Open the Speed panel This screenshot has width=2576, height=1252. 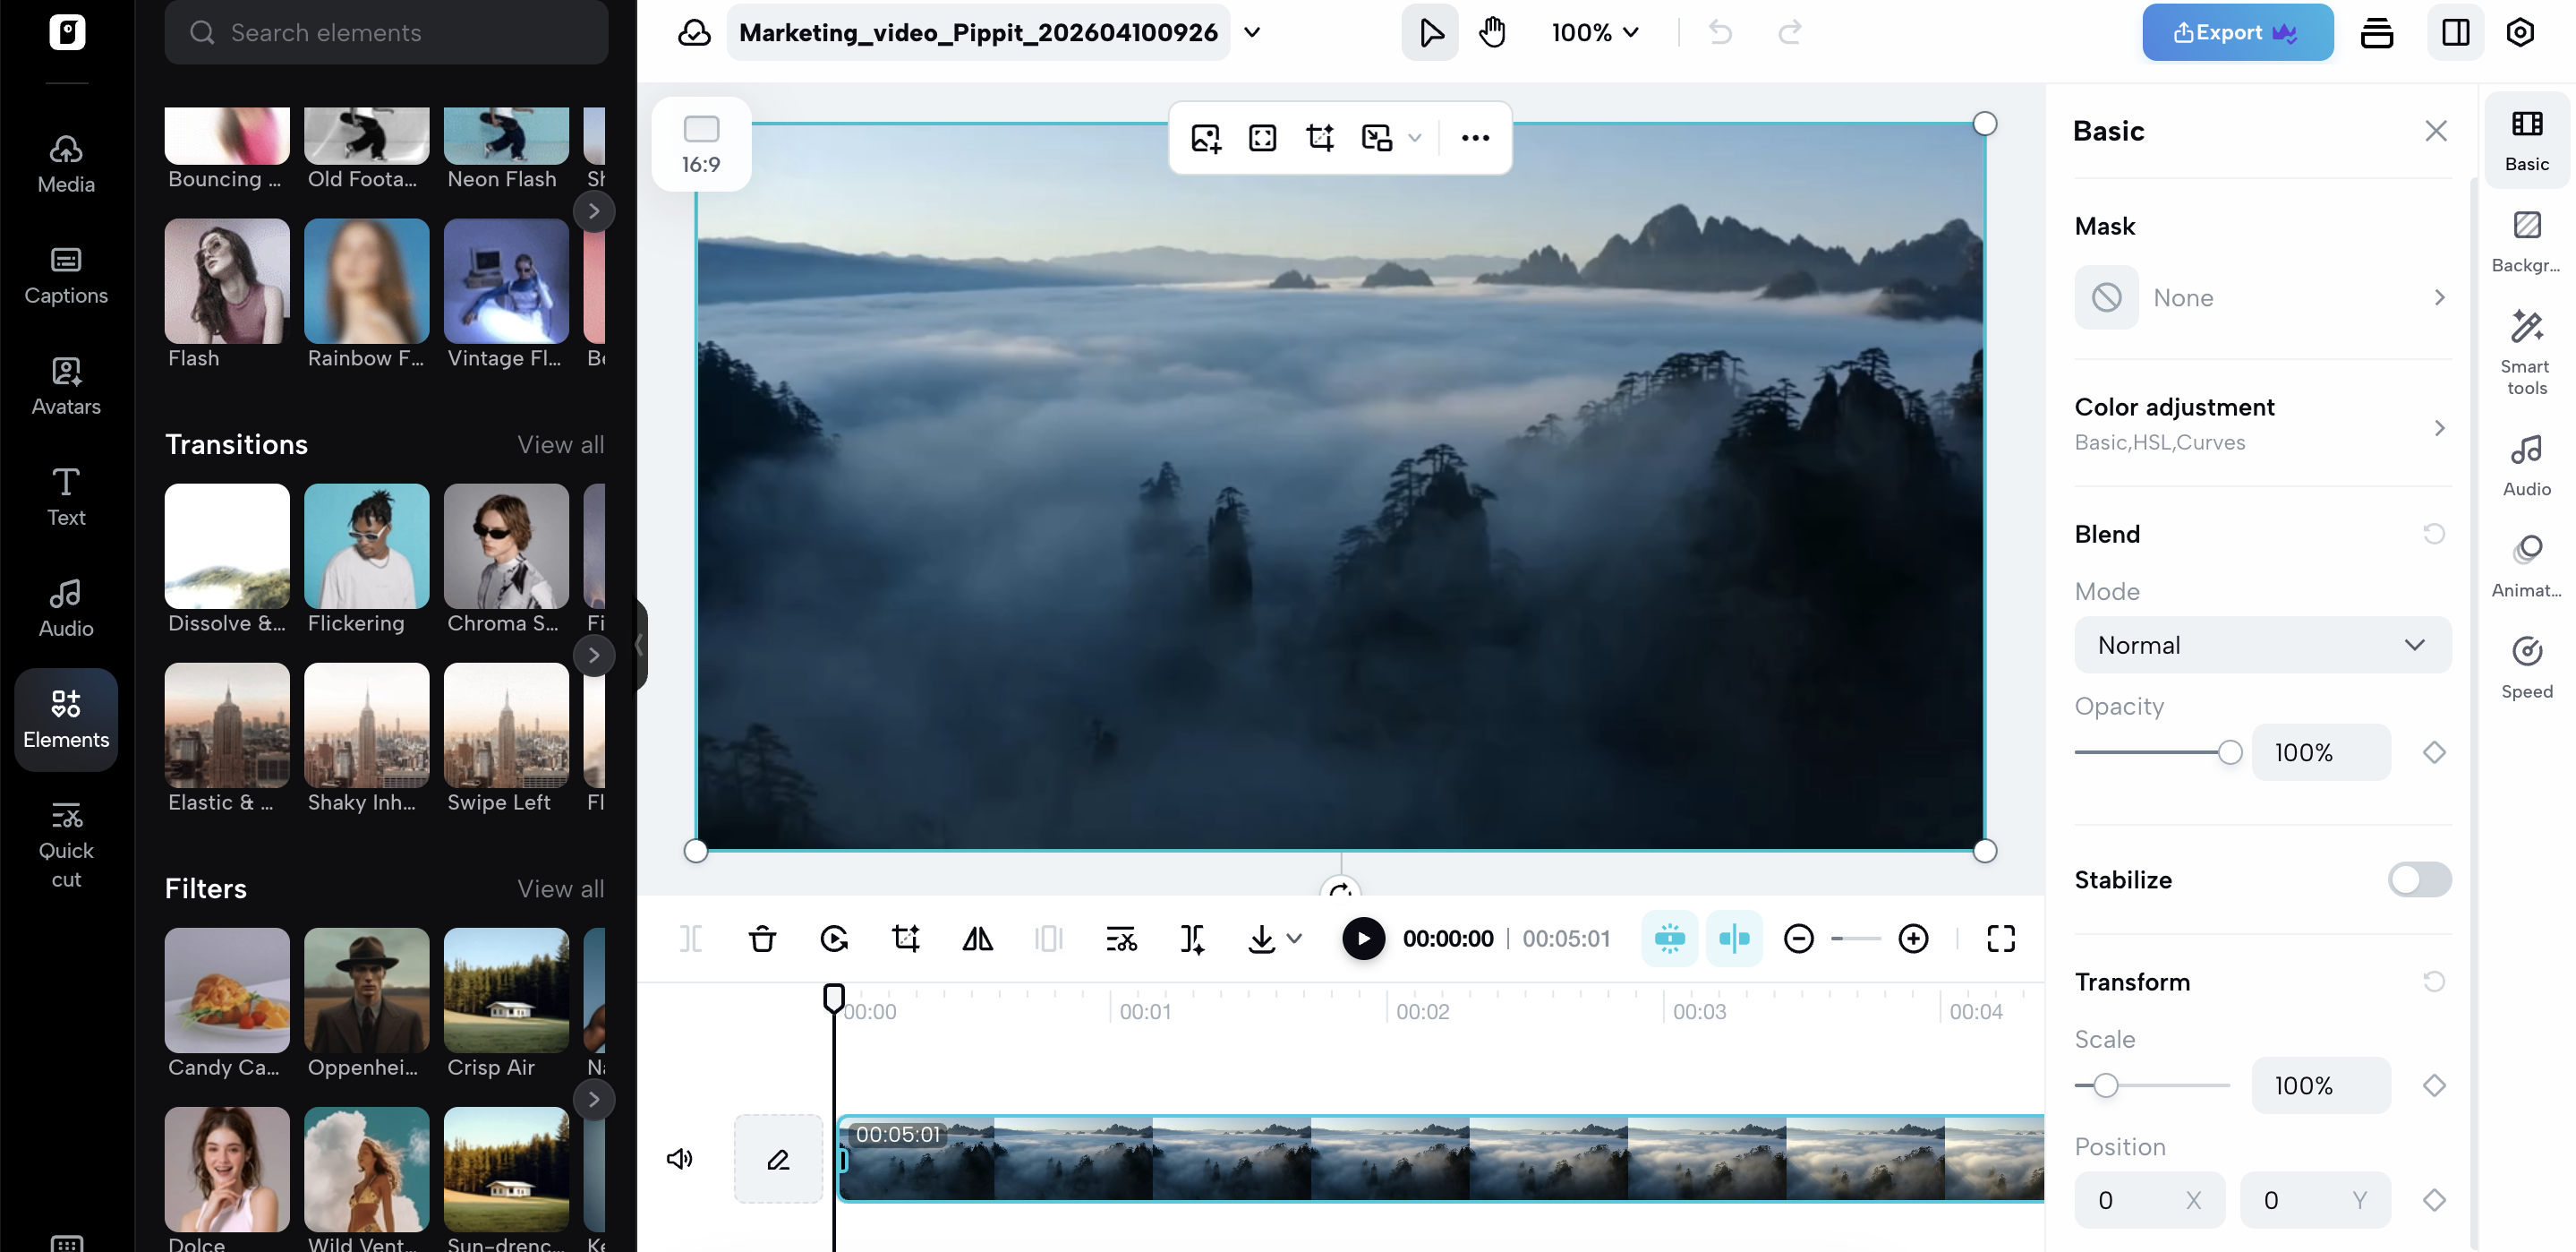[x=2526, y=665]
